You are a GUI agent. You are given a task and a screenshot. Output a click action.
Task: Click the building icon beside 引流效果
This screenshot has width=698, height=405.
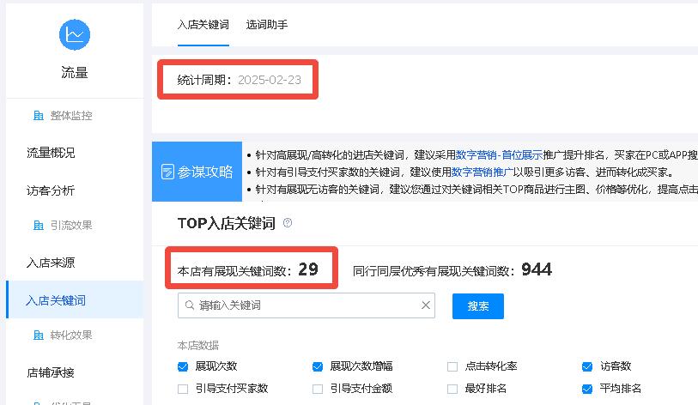click(x=39, y=225)
